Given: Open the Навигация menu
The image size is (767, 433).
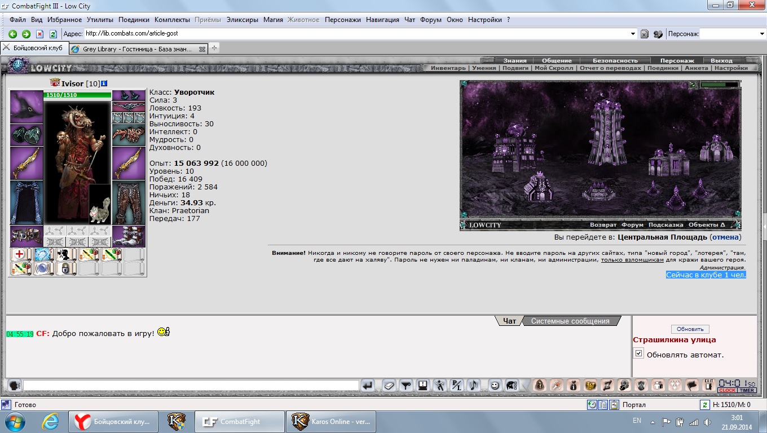Looking at the screenshot, I should click(382, 20).
